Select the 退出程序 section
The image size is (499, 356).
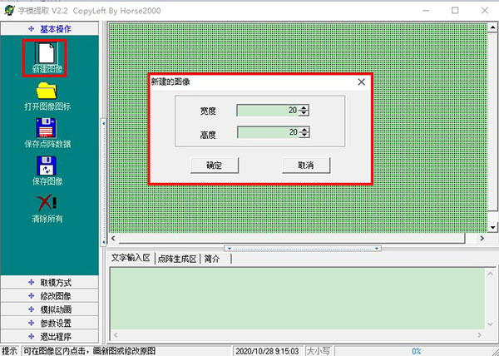point(50,336)
